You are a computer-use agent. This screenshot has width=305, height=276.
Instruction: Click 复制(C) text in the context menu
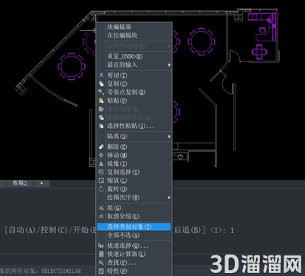point(117,84)
